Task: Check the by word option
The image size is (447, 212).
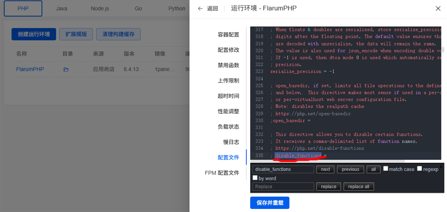Action: 255,178
